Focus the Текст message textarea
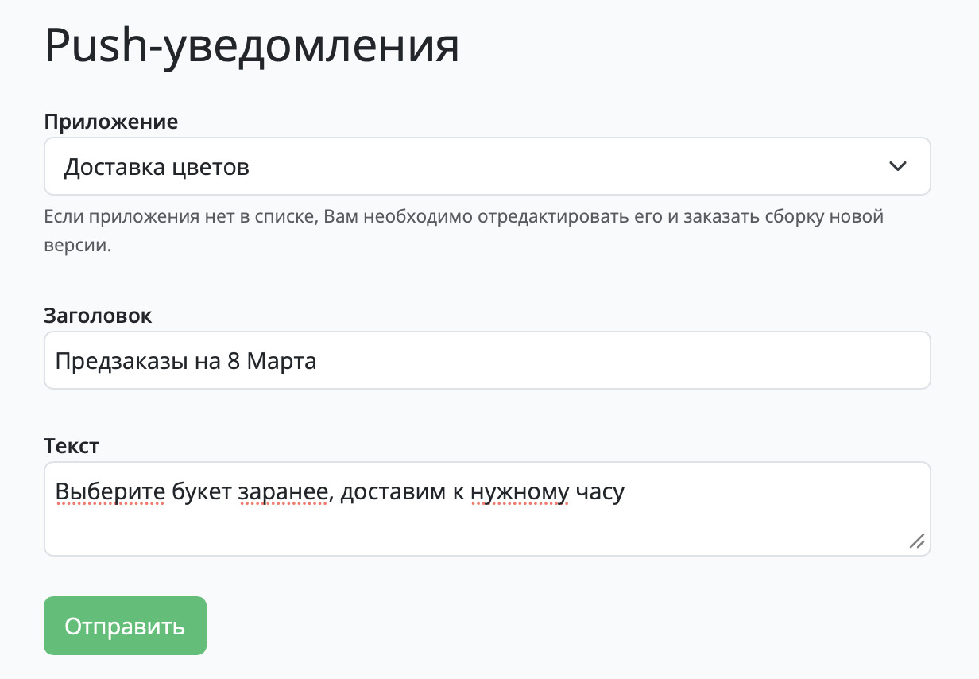Screen dimensions: 979x679 click(487, 509)
